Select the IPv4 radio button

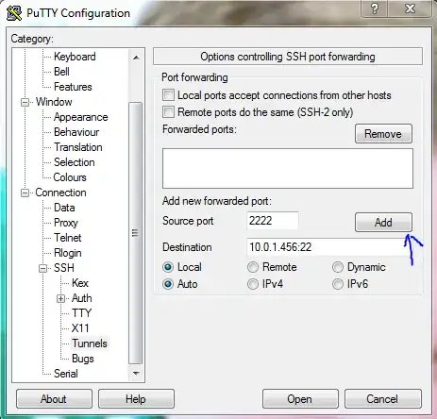click(253, 284)
